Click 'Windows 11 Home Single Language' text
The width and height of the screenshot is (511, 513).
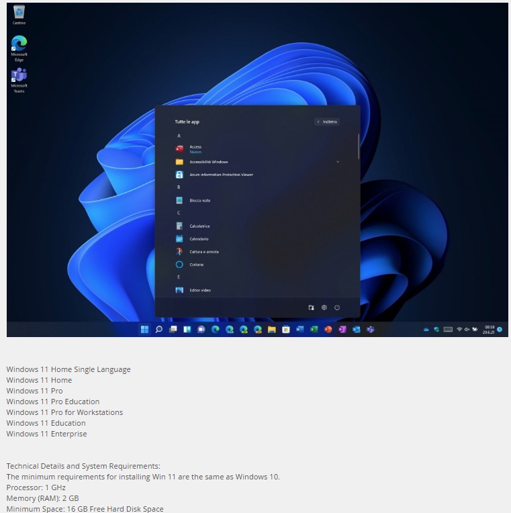tap(68, 369)
